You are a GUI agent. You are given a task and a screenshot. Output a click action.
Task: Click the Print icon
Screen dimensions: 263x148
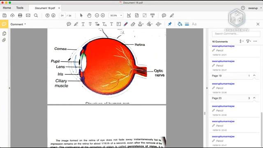(20, 16)
